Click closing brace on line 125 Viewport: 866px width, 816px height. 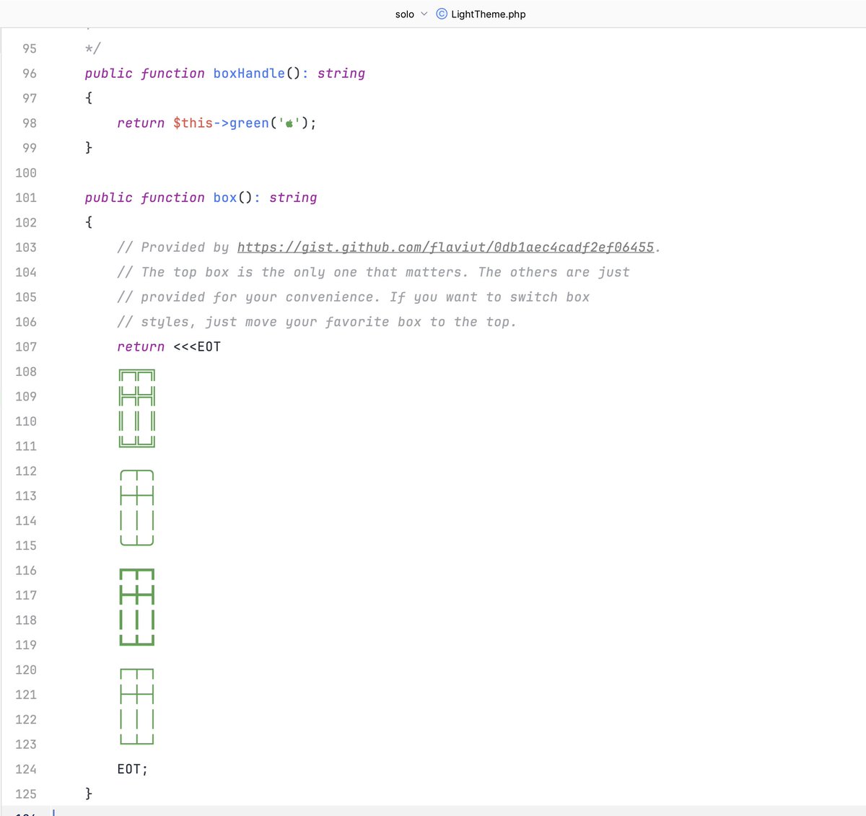[x=89, y=794]
